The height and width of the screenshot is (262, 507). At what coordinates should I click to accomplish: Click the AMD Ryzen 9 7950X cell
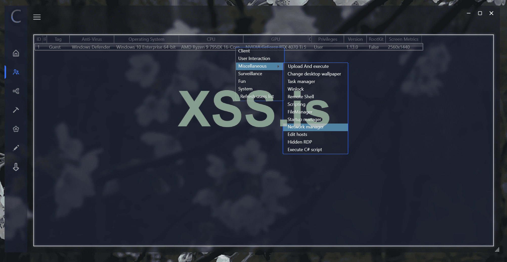(210, 47)
